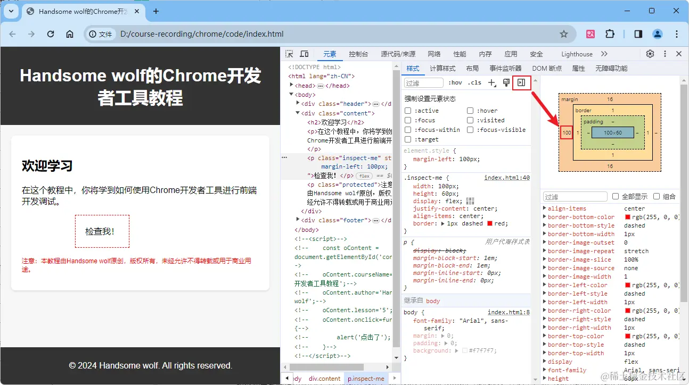Expand the head node triangle
The height and width of the screenshot is (385, 689).
pos(292,85)
